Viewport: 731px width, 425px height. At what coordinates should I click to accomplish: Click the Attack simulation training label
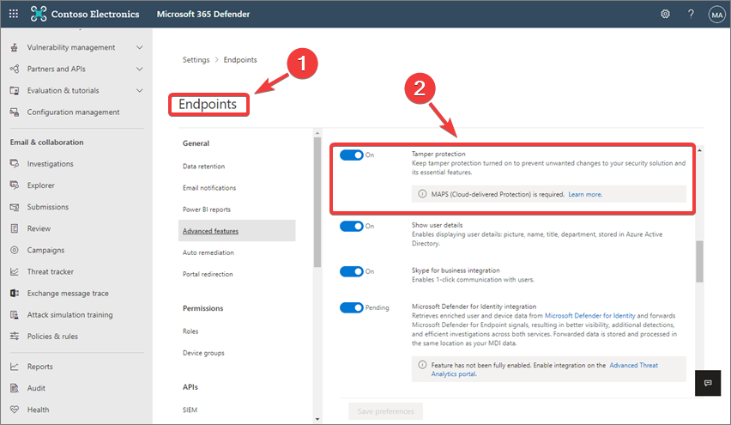point(70,315)
